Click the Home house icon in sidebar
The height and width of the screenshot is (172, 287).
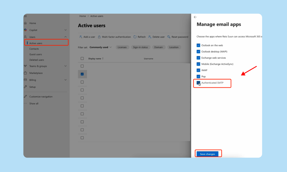[x=26, y=23]
